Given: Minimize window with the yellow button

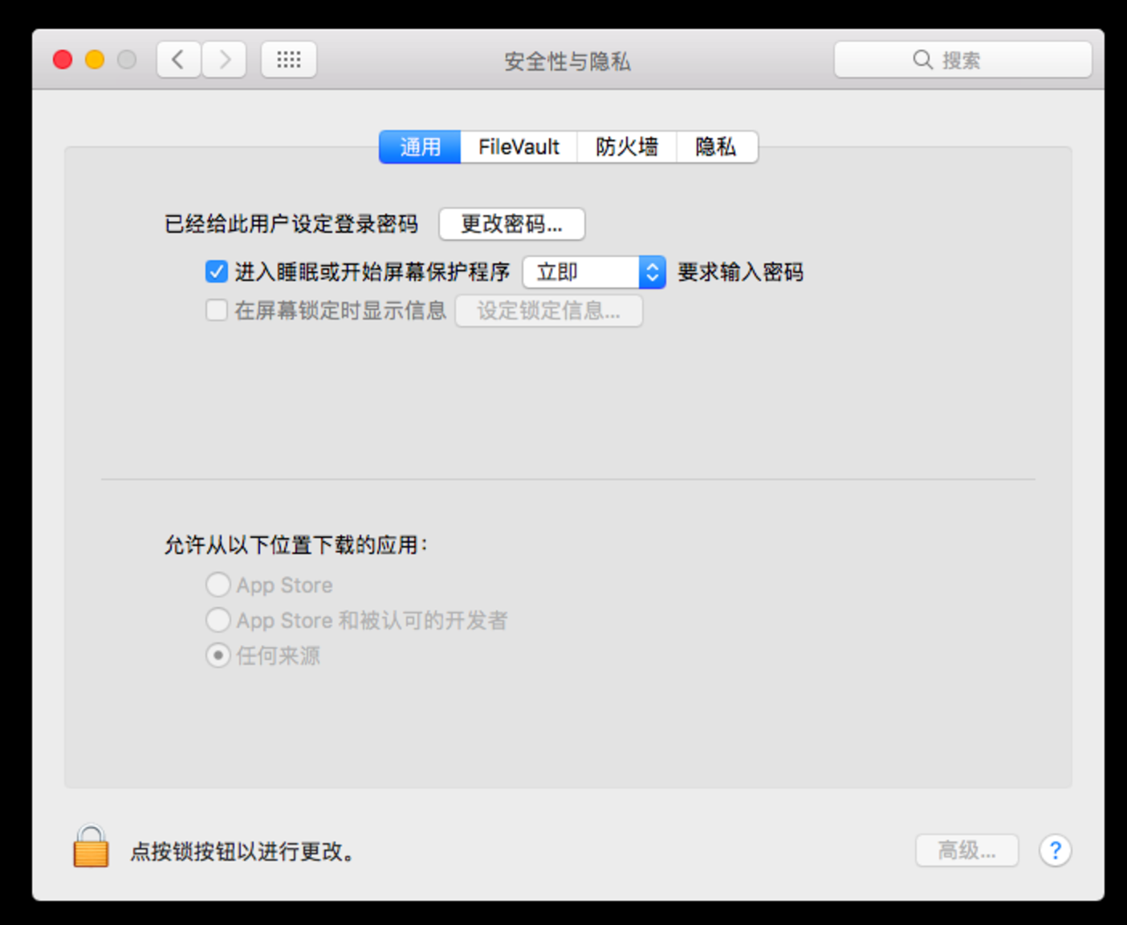Looking at the screenshot, I should click(x=95, y=59).
